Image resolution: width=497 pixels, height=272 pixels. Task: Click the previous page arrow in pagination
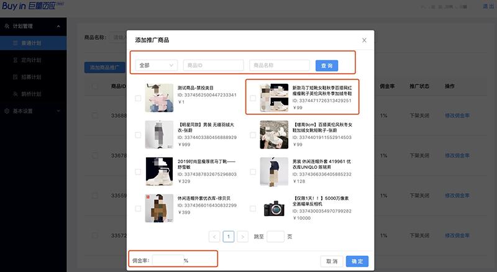point(214,237)
